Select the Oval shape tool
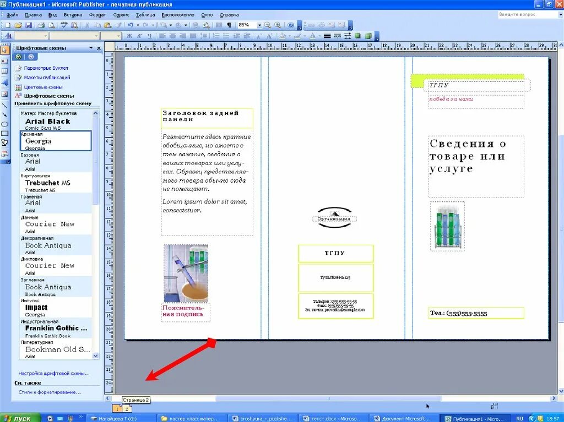Image resolution: width=564 pixels, height=422 pixels. pyautogui.click(x=4, y=124)
